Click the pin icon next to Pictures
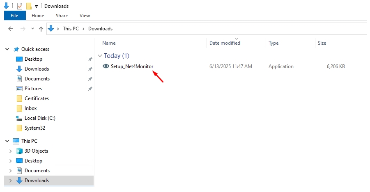Screen dimensions: 370x192 pos(90,89)
